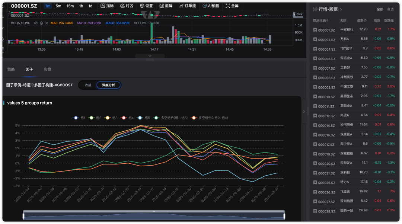Hide the VOL indicator using eye icon
The height and width of the screenshot is (224, 402).
click(36, 23)
